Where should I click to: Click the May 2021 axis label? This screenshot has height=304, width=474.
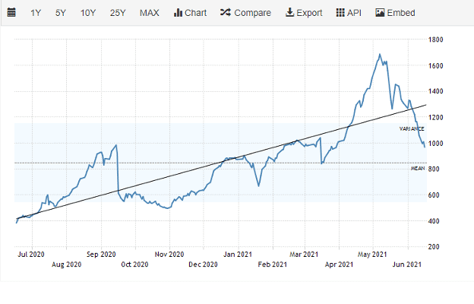372,255
